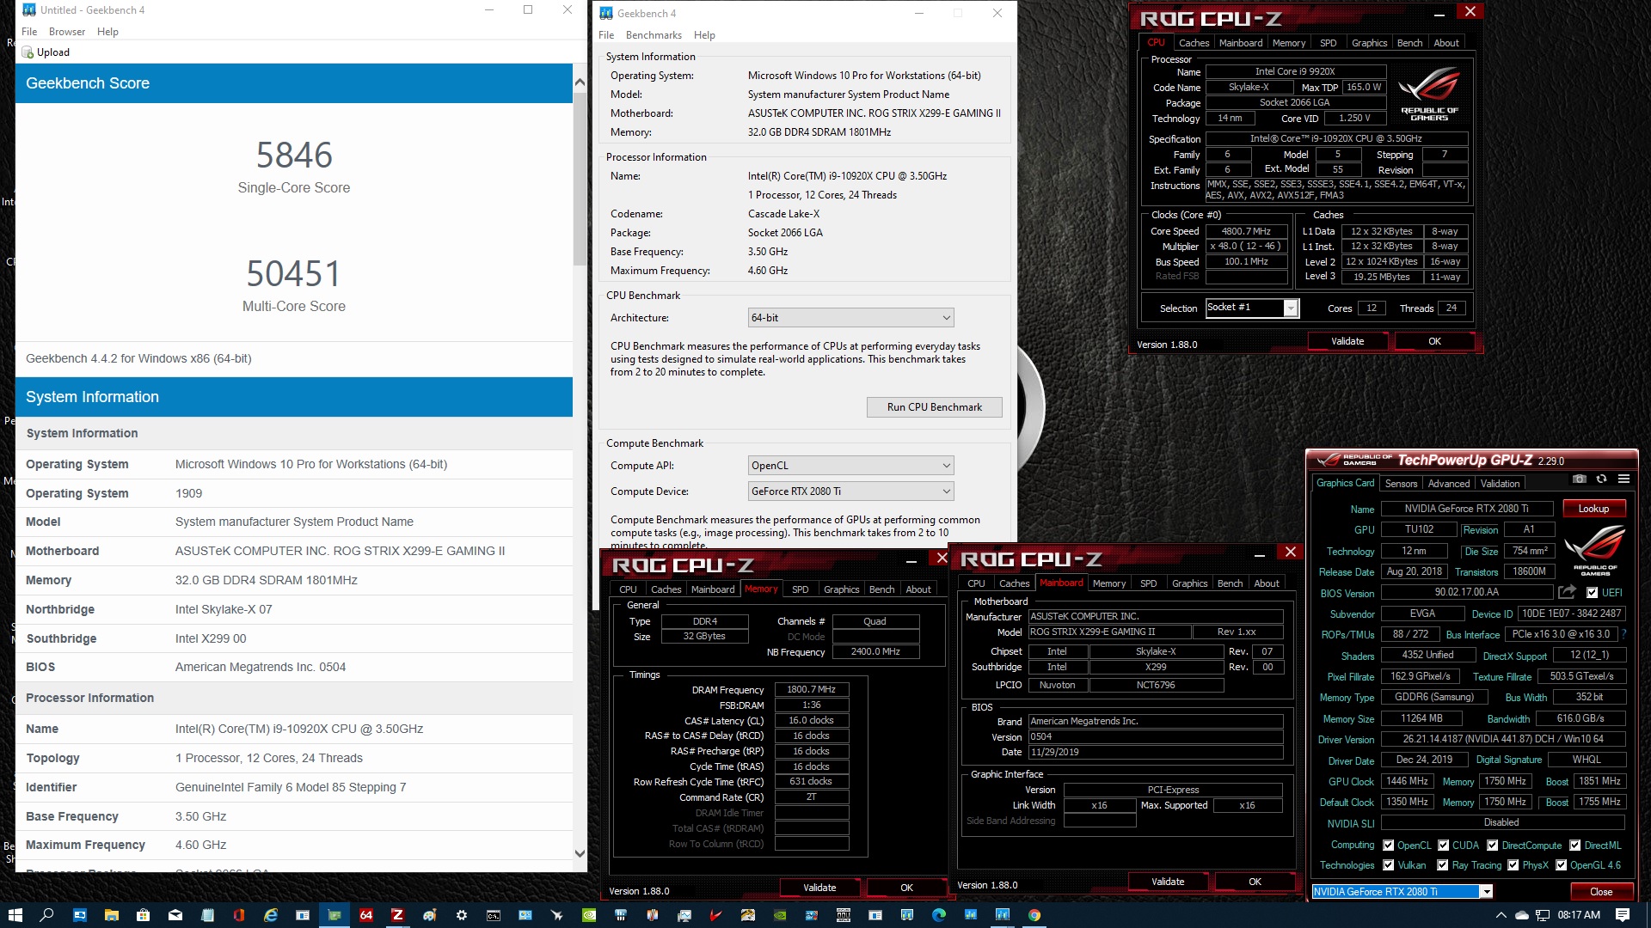Toggle CUDA checkbox in GPU-Z
The height and width of the screenshot is (928, 1651).
pyautogui.click(x=1443, y=846)
